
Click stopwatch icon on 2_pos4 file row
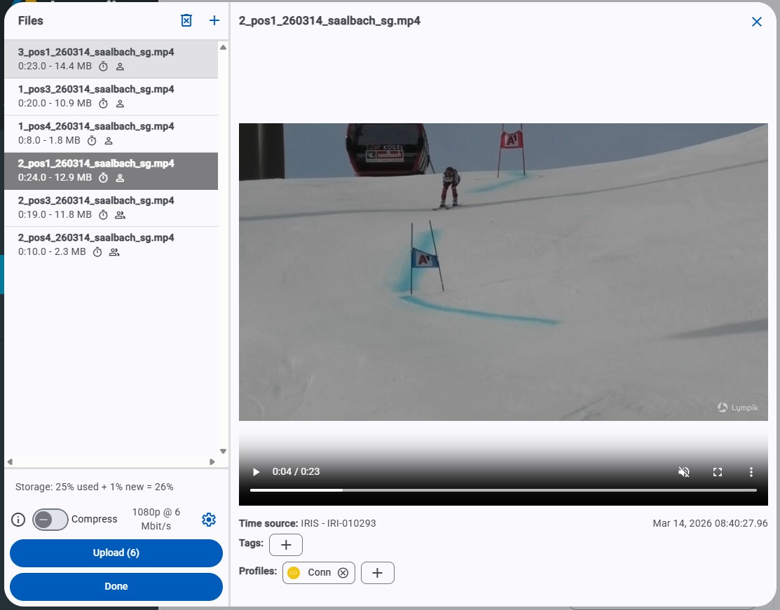pyautogui.click(x=97, y=252)
